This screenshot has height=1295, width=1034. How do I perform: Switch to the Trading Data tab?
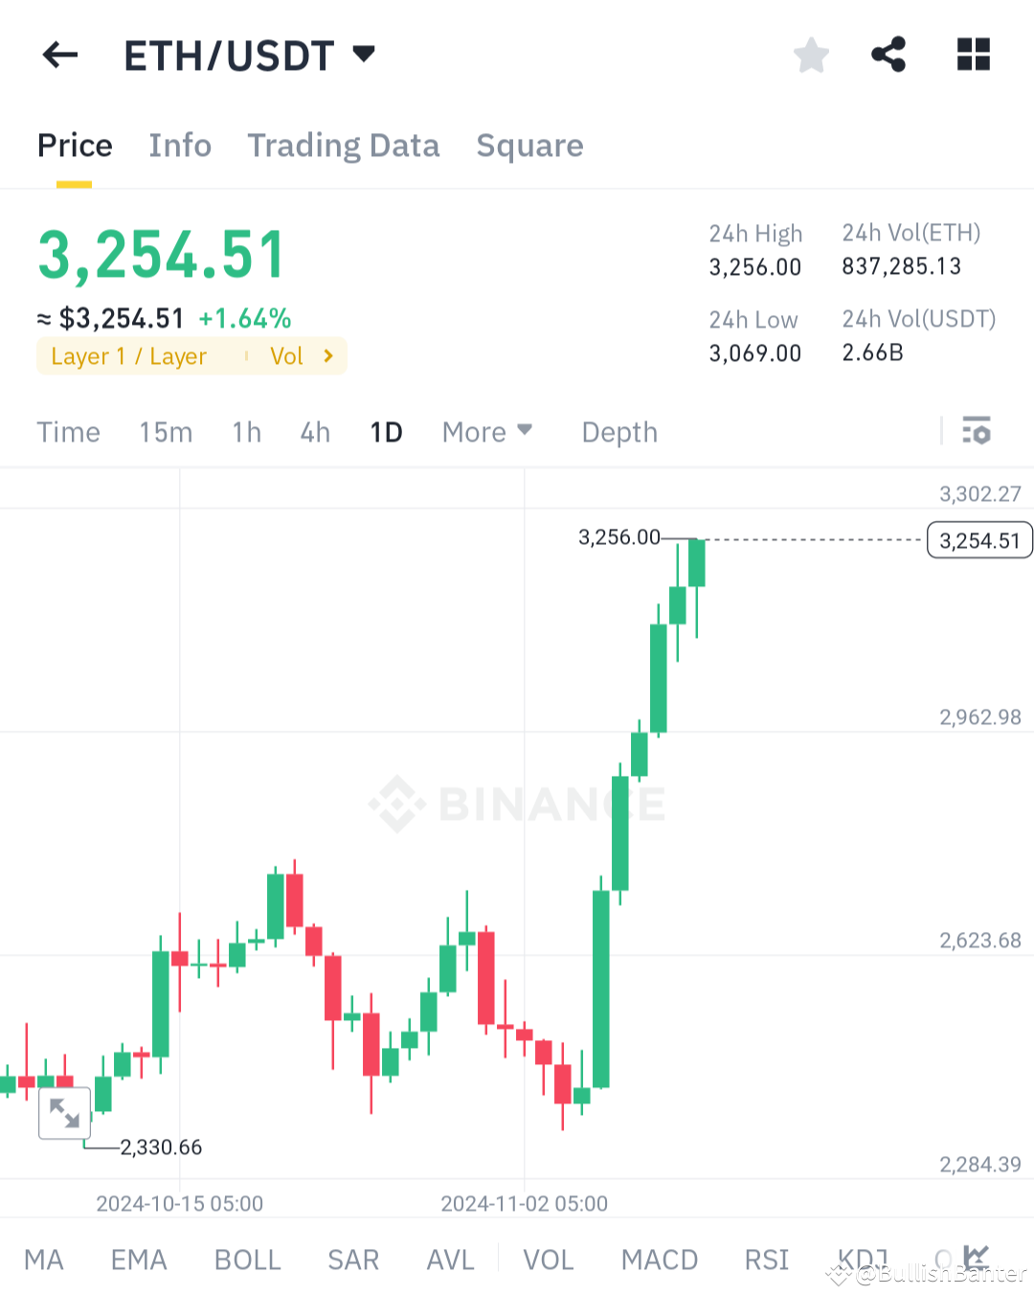(x=344, y=146)
